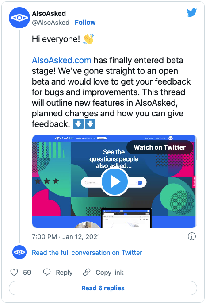Click the Read 6 replies button

click(x=103, y=288)
